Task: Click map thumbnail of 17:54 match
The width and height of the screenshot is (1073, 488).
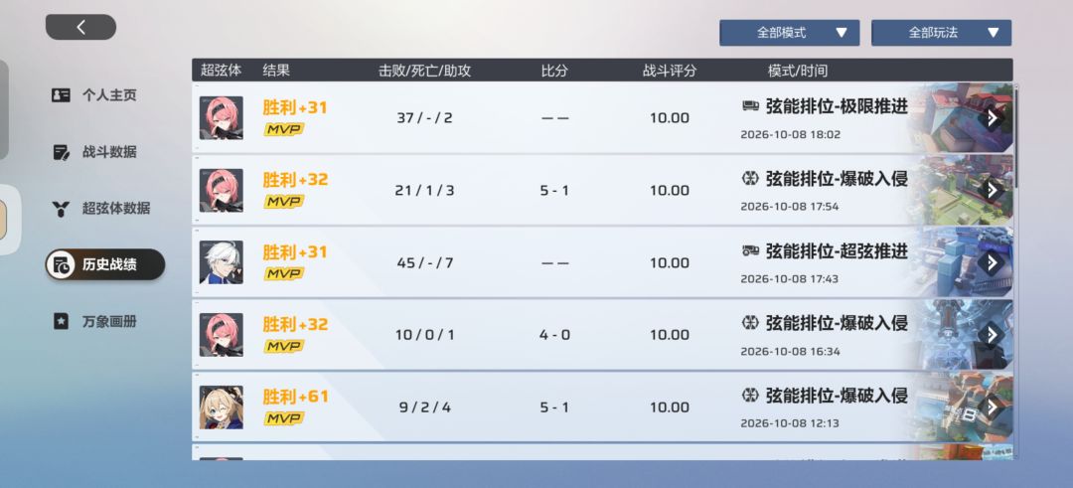Action: pos(964,190)
